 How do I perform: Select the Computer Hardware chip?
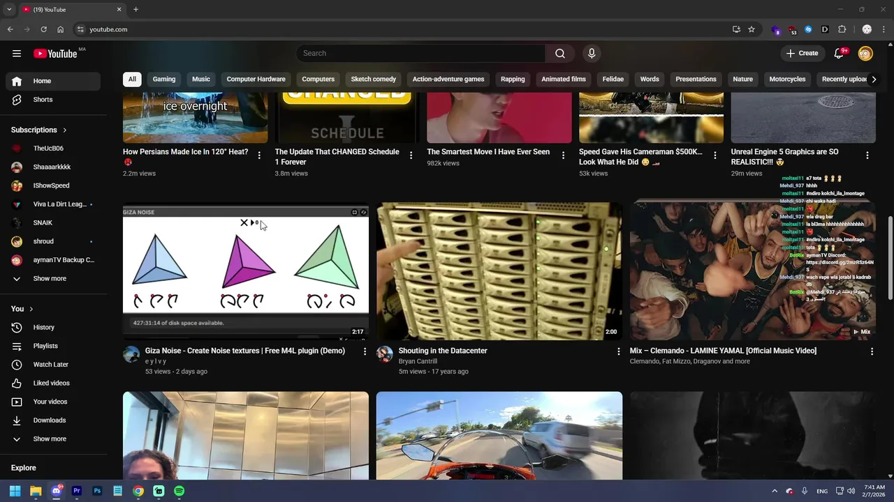[x=256, y=79]
